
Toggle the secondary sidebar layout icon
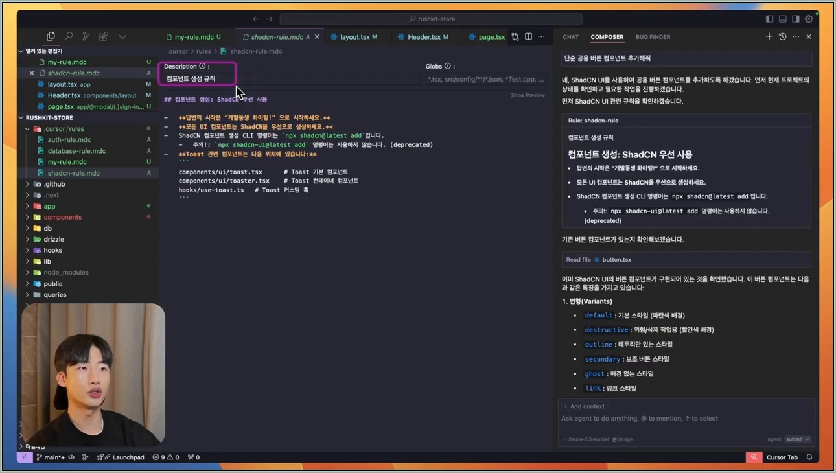(796, 19)
